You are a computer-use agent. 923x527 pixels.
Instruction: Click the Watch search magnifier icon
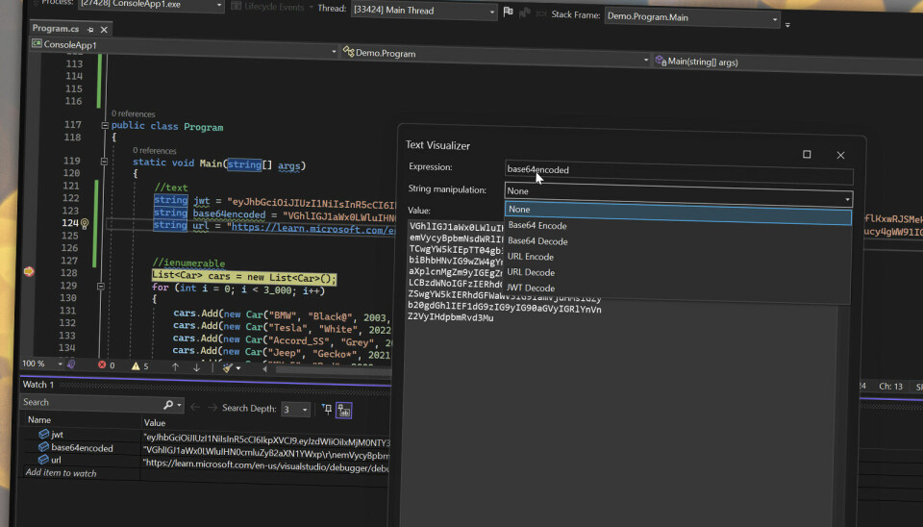click(x=168, y=405)
